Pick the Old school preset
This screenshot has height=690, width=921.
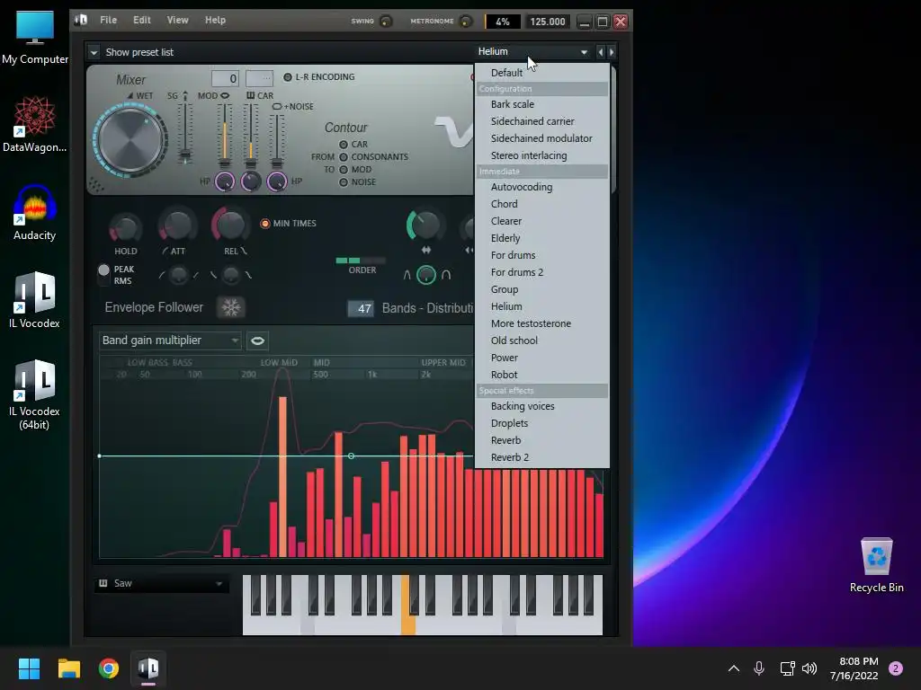coord(541,341)
